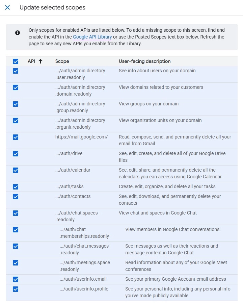Uncheck the .../auth/tasks scope checkbox
The height and width of the screenshot is (304, 243).
tap(16, 187)
